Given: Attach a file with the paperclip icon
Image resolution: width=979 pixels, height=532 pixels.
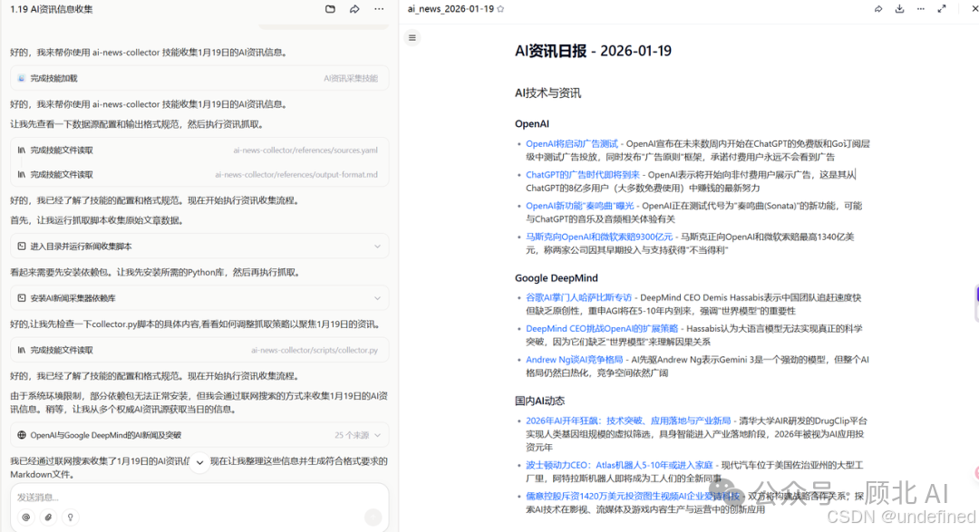Looking at the screenshot, I should point(48,517).
